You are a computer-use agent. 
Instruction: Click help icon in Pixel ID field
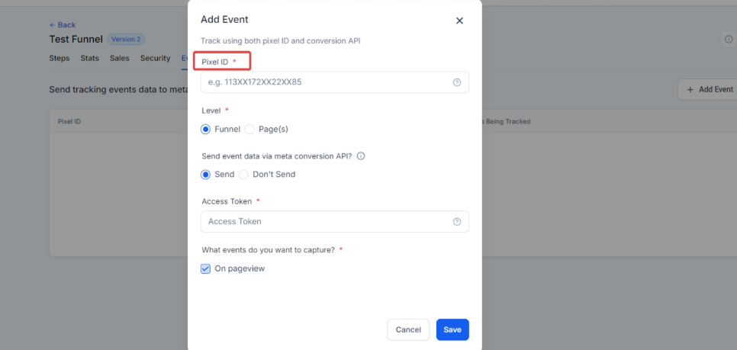coord(457,82)
